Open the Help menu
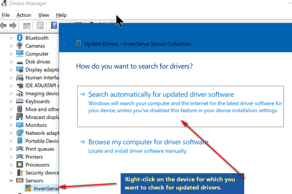The image size is (292, 194). [61, 15]
